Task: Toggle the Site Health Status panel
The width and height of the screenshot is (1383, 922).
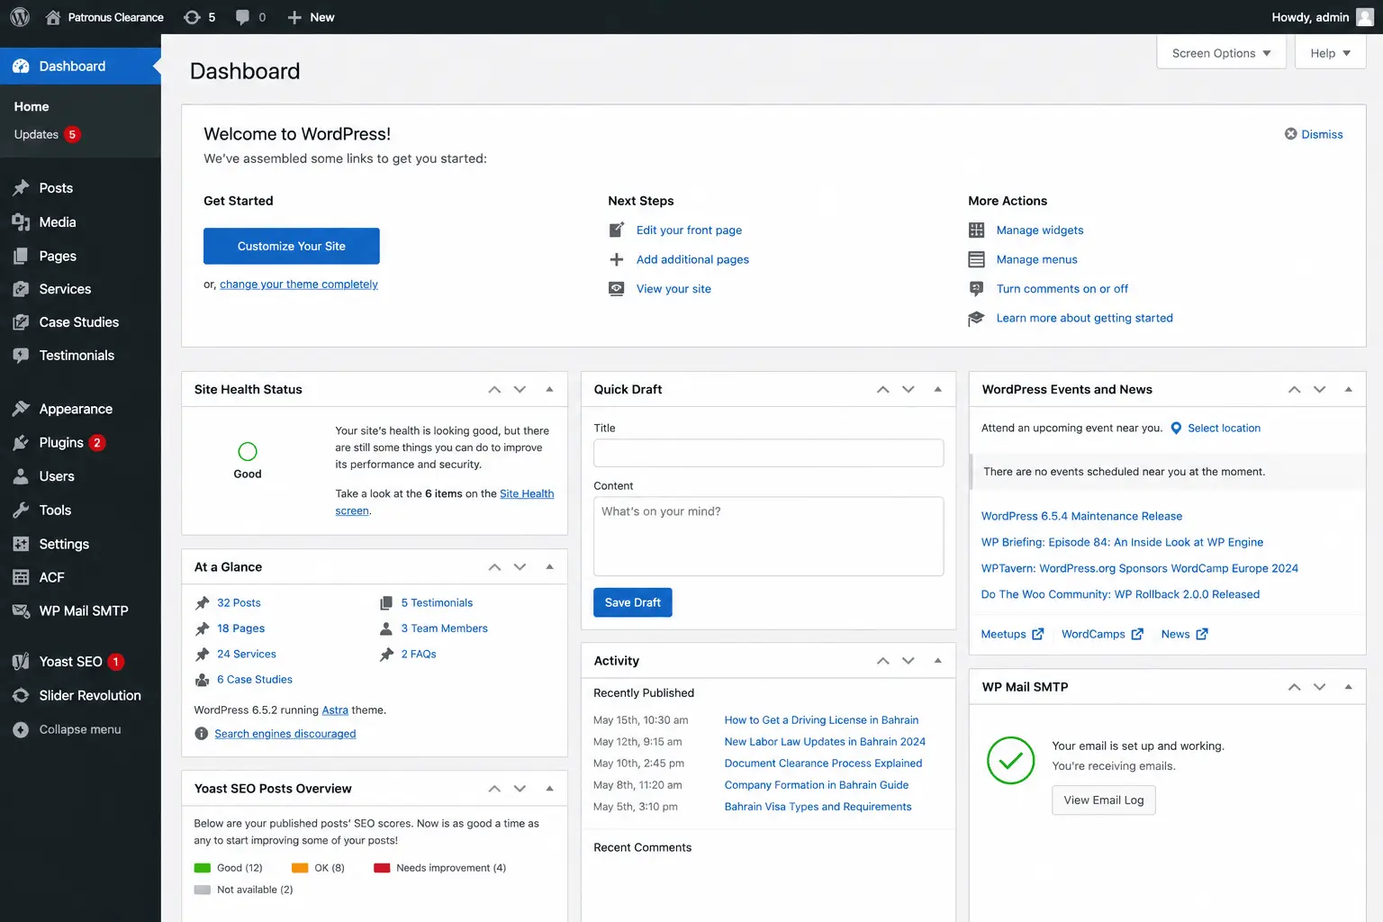Action: pyautogui.click(x=549, y=389)
